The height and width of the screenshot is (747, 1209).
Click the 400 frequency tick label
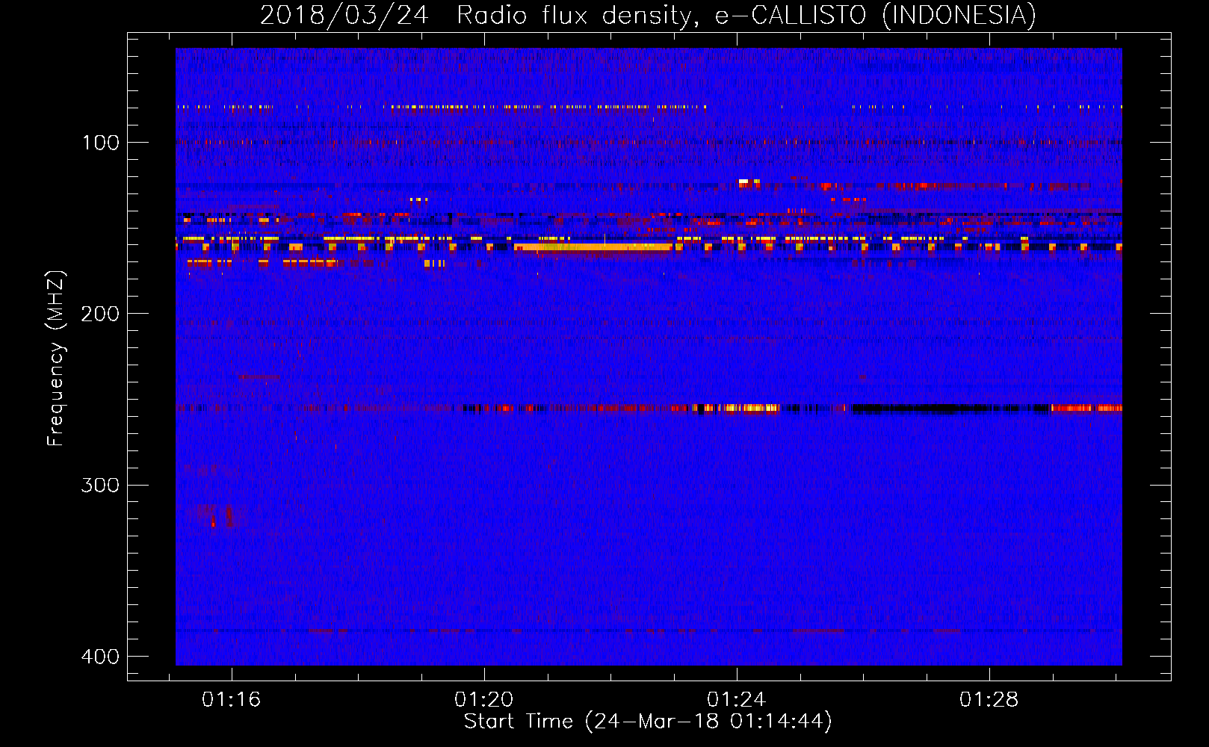pyautogui.click(x=100, y=657)
